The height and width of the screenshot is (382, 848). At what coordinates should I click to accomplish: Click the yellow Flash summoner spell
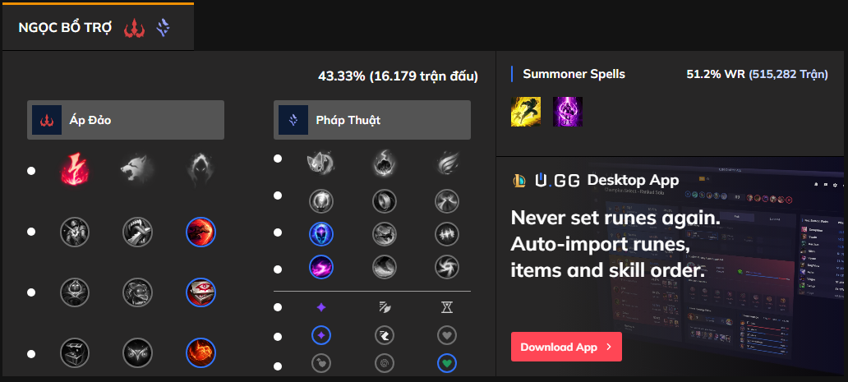[x=525, y=111]
